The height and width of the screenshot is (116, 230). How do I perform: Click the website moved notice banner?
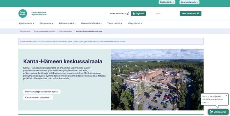[111, 41]
